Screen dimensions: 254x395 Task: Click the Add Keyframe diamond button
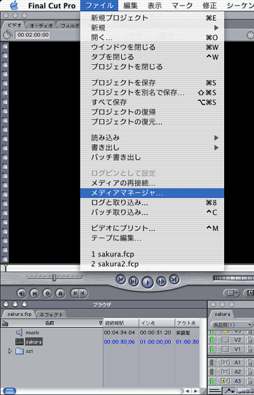pos(48,293)
